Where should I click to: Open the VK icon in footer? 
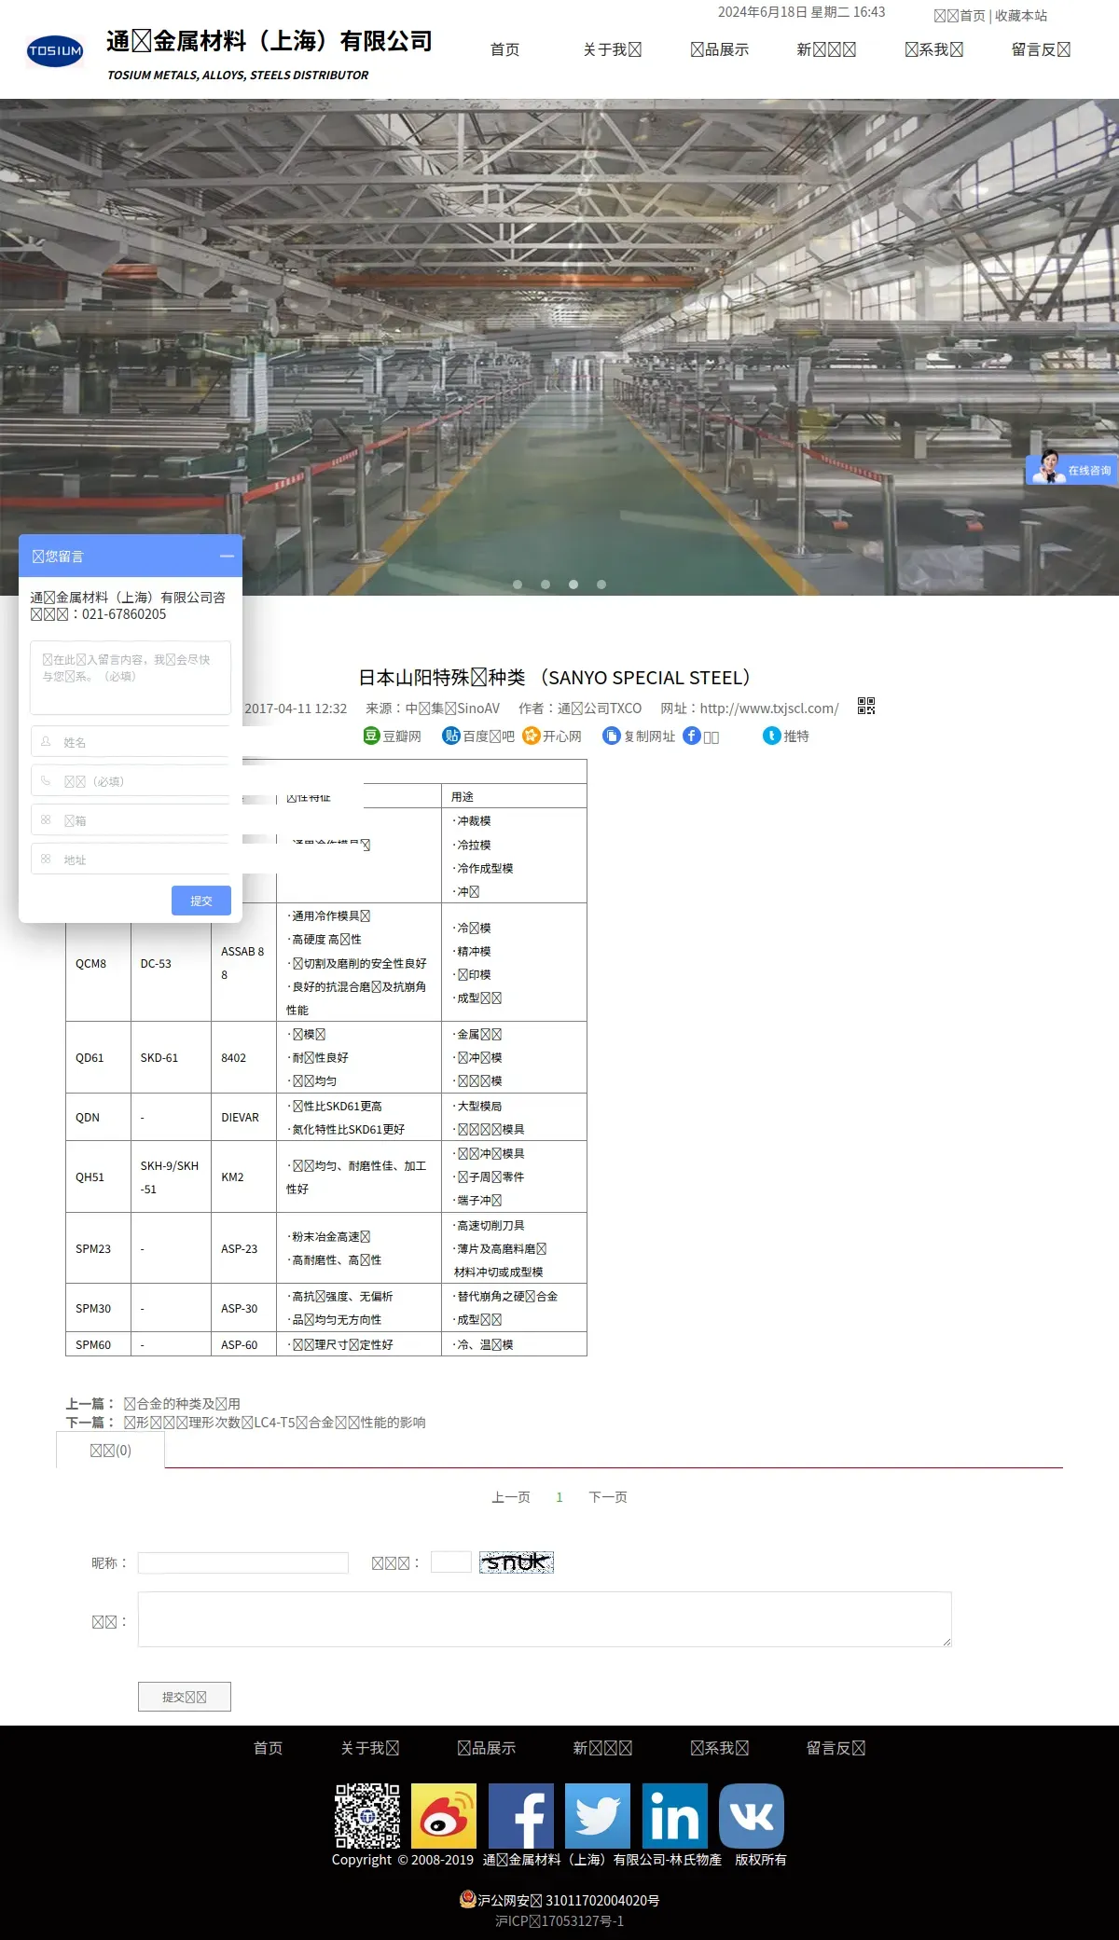tap(752, 1816)
